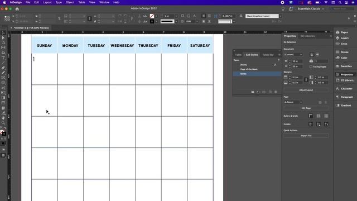
Task: Select the Pencil tool
Action: tap(3, 73)
